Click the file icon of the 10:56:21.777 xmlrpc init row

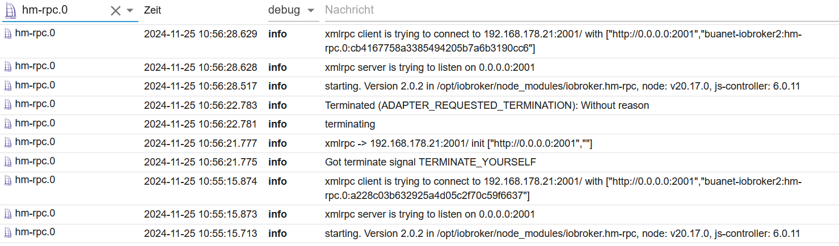8,143
